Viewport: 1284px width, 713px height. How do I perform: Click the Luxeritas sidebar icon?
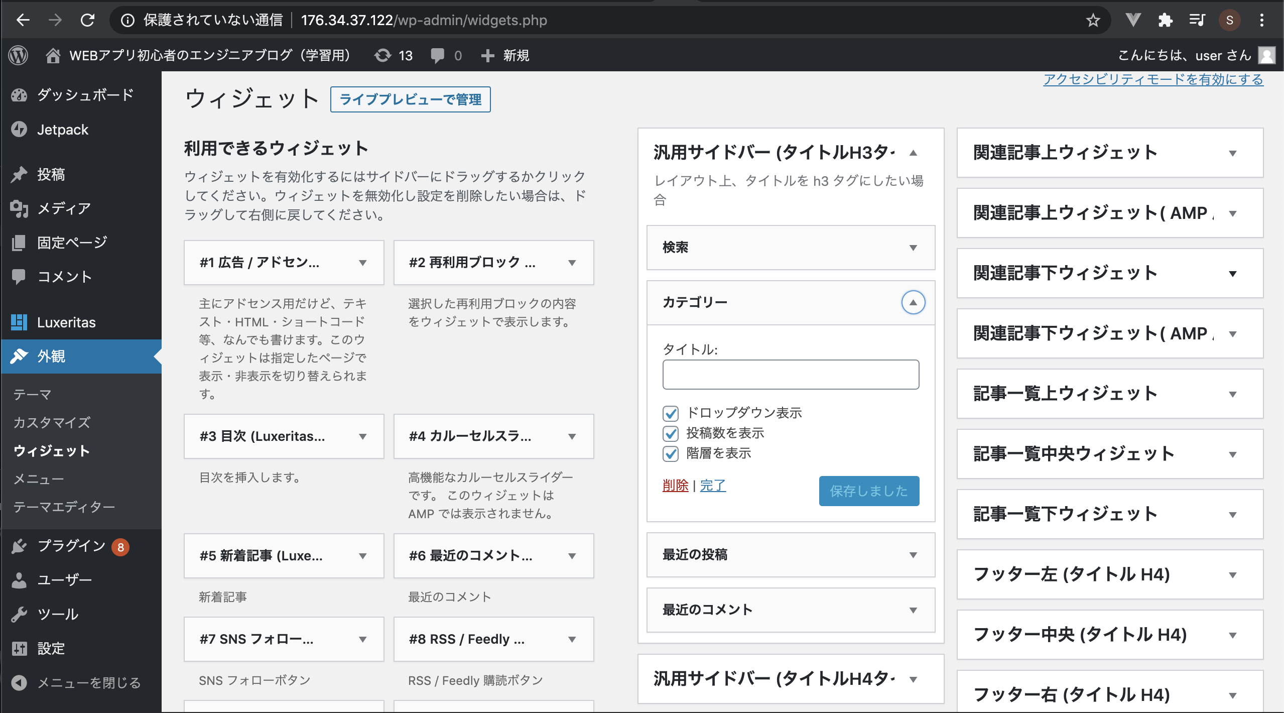tap(19, 322)
